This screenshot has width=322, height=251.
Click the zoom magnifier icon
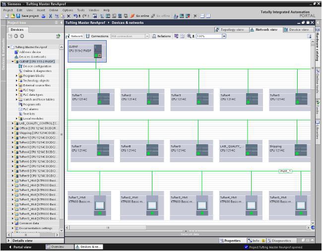coord(189,36)
